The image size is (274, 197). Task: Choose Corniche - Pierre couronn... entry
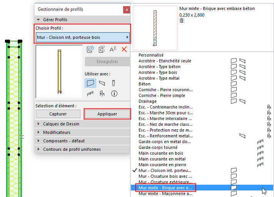202,90
